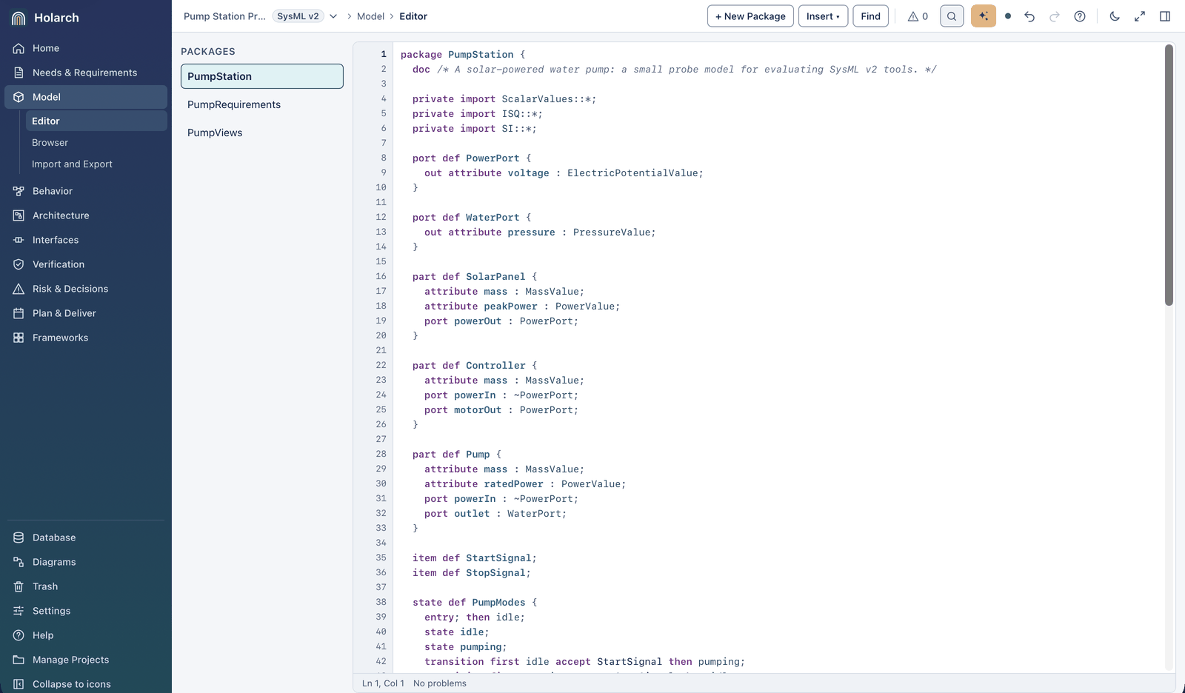Redo the last edit
The image size is (1185, 693).
point(1055,16)
